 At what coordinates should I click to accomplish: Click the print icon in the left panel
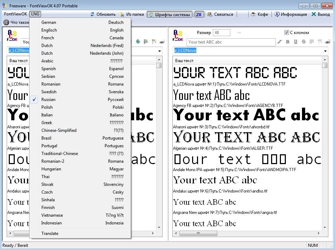pyautogui.click(x=162, y=42)
